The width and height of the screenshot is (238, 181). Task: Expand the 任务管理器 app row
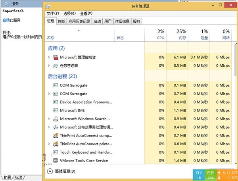point(49,65)
